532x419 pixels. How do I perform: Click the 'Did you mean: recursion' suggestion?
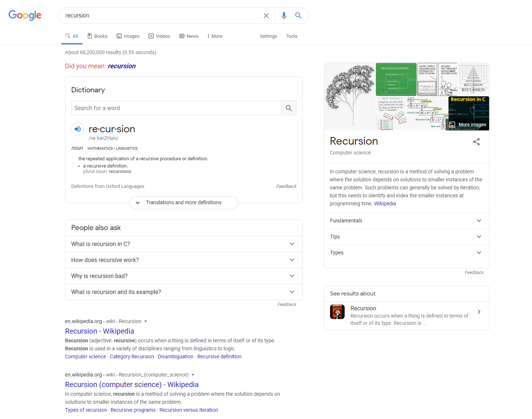tap(122, 66)
